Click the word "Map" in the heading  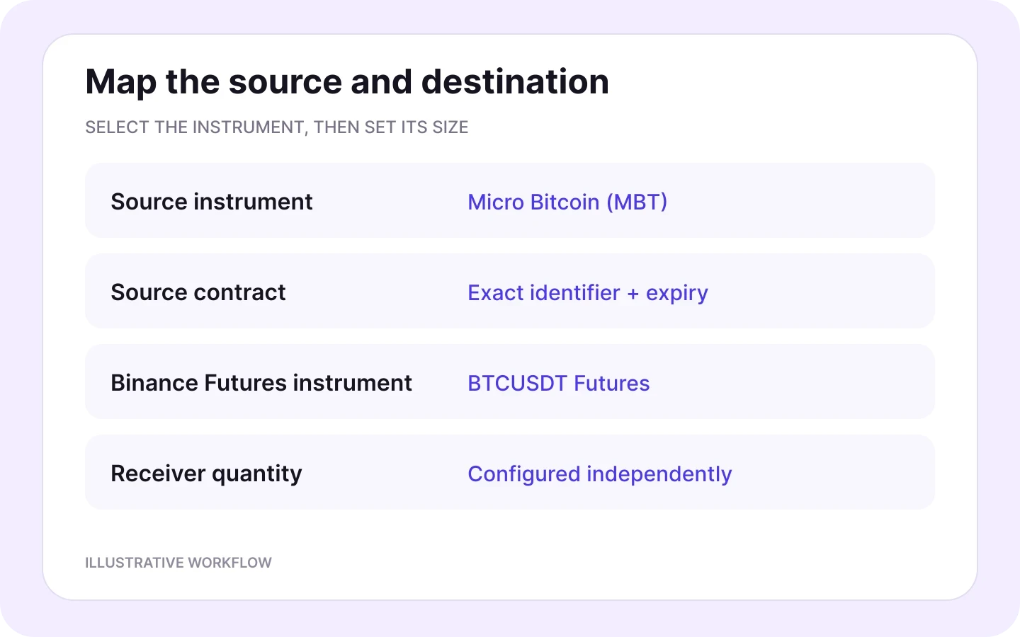pos(121,84)
